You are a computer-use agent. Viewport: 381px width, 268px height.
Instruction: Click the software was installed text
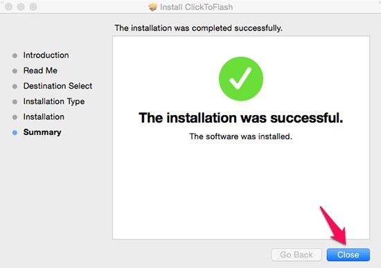coord(240,136)
